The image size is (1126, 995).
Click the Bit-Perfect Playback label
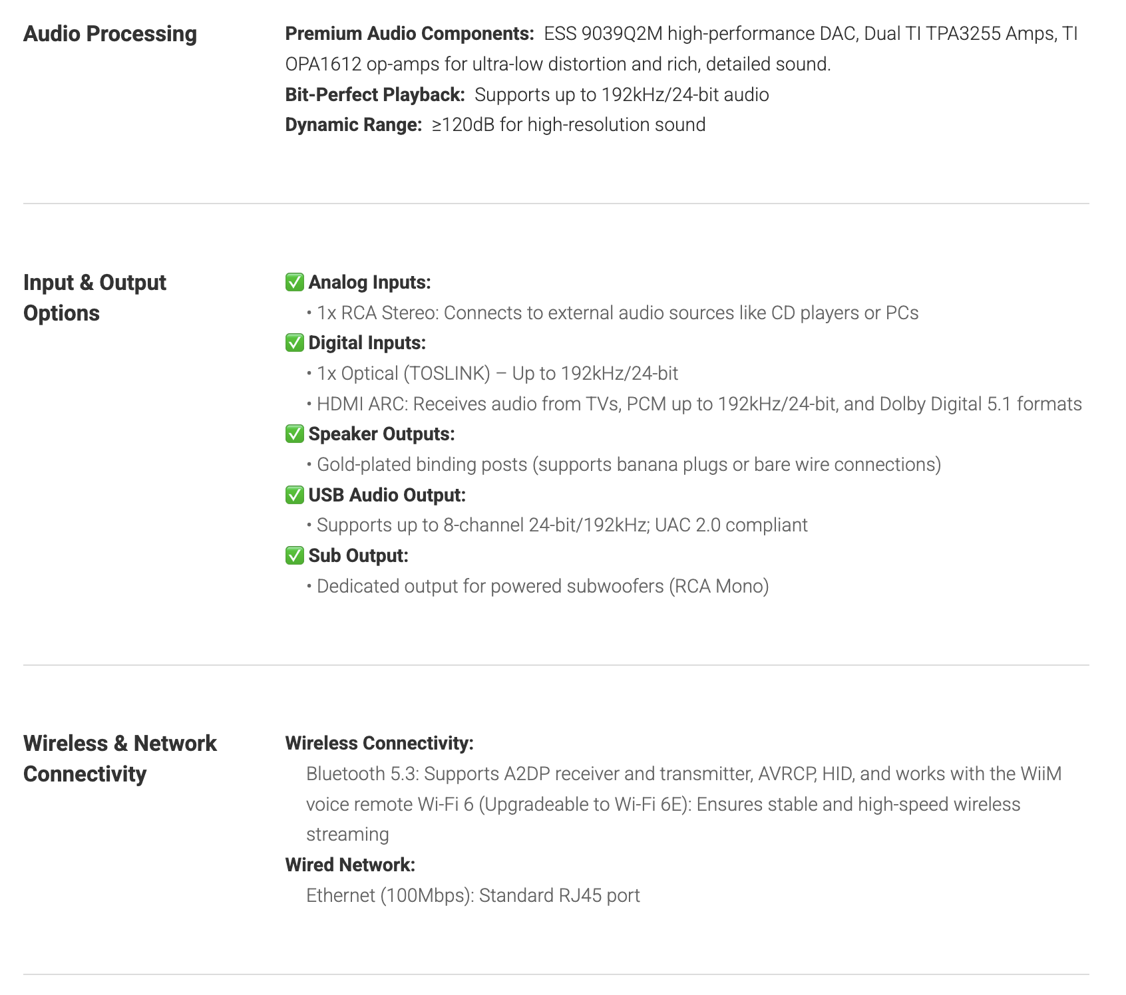[375, 94]
